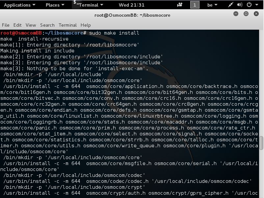Click 'osmocom/codec/codec.h' in the output
The image size is (264, 198).
point(118,181)
